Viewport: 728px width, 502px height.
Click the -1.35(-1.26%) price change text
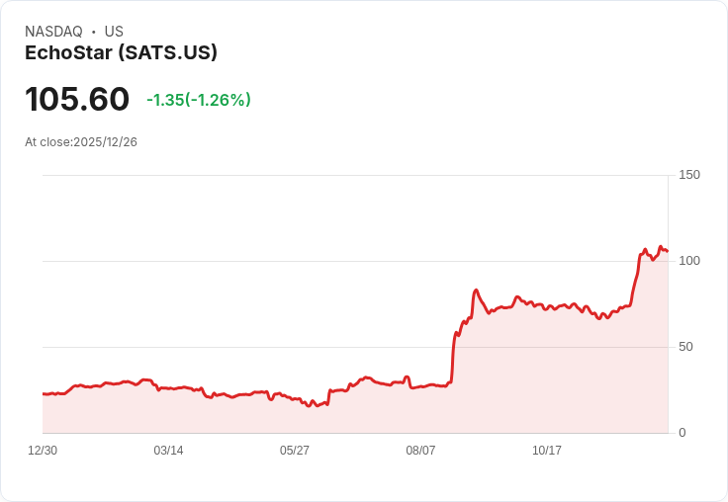pyautogui.click(x=199, y=100)
